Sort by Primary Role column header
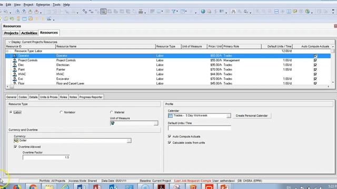The image size is (337, 189). coord(242,47)
